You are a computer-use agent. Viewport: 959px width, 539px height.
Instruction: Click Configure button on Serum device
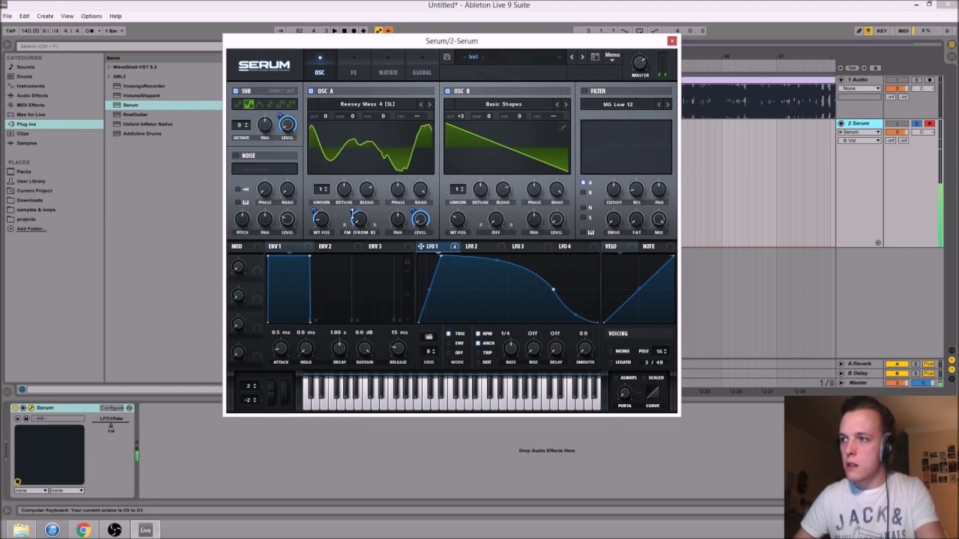click(112, 408)
